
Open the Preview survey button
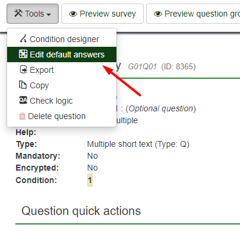pos(102,14)
